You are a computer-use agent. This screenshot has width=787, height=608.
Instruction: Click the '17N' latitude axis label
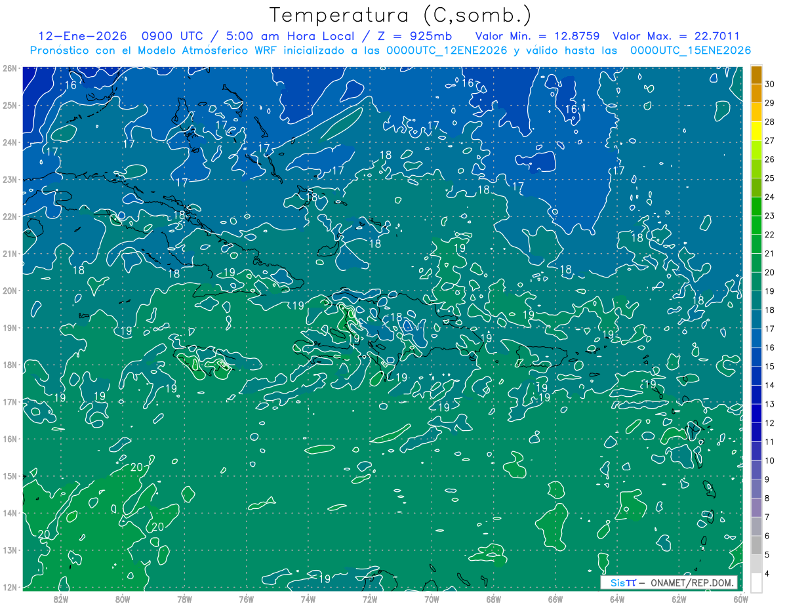(9, 402)
